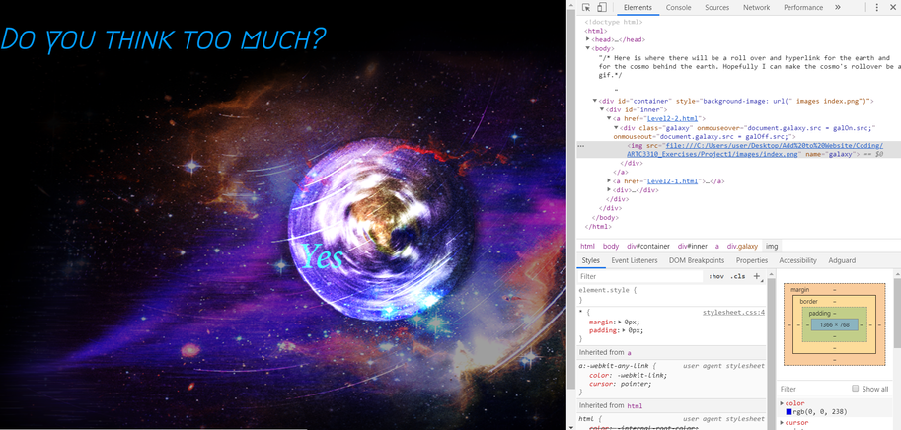Close the DevTools panel
Screen dimensions: 901x430
point(894,8)
